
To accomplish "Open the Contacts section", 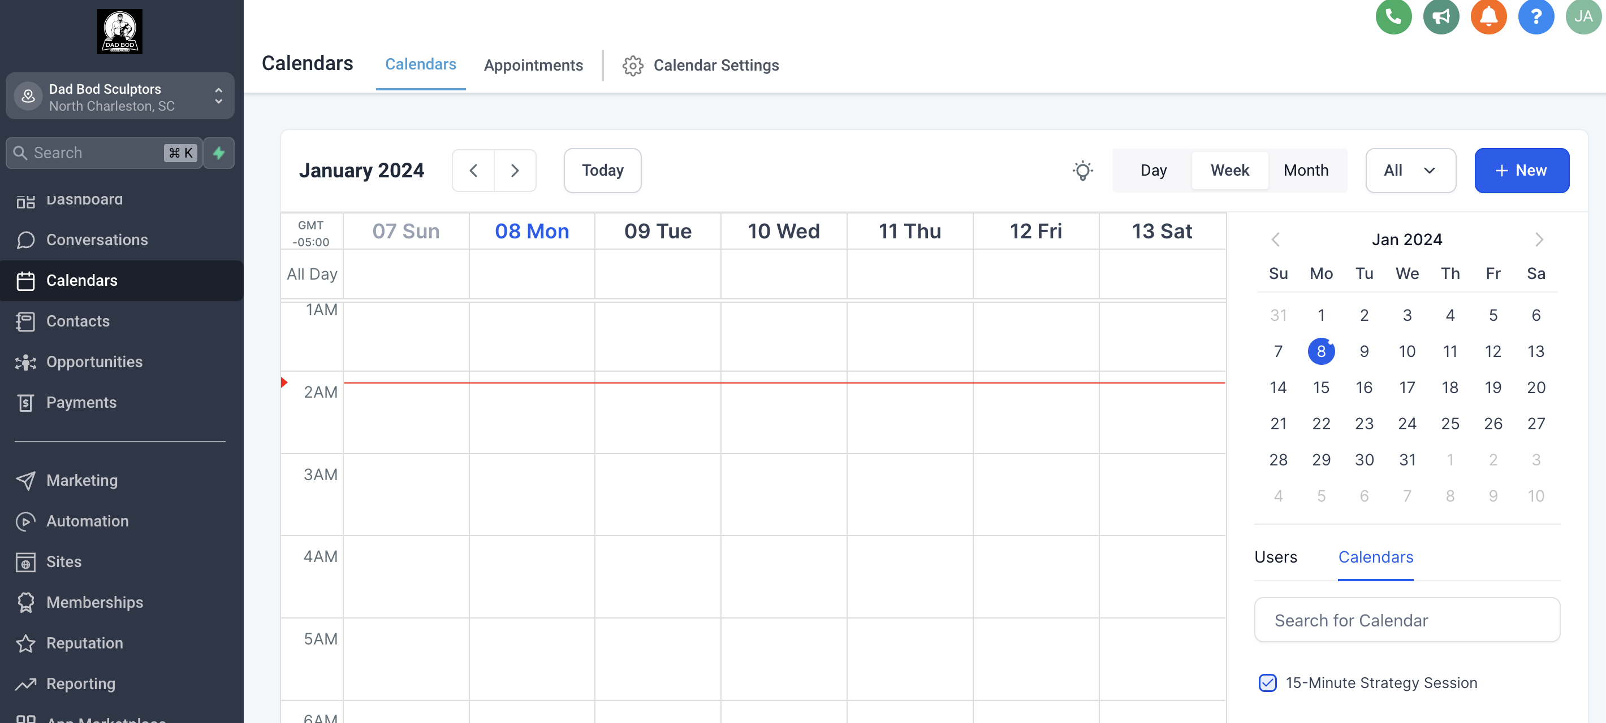I will (78, 321).
